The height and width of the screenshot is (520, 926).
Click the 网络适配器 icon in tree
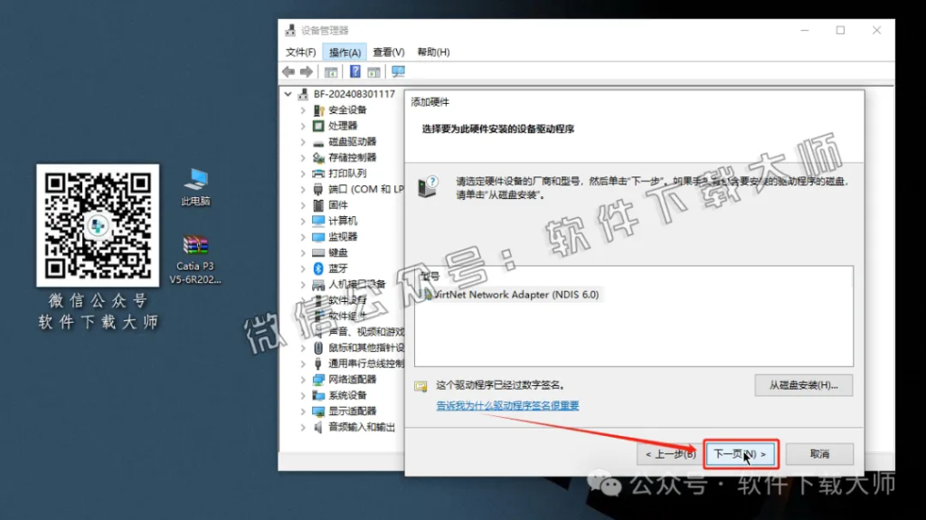tap(318, 379)
